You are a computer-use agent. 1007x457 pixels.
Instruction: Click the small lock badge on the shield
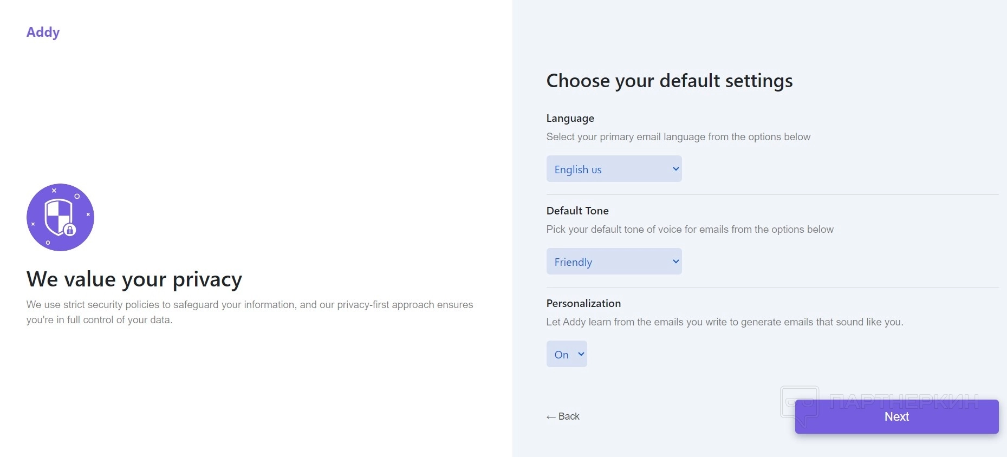70,230
